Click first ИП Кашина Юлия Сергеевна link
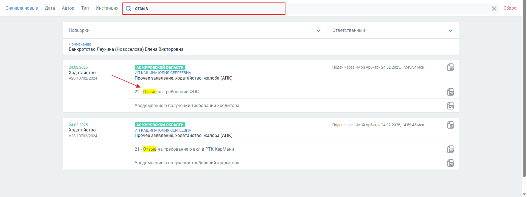Screen dimensions: 527x197 (x=163, y=73)
